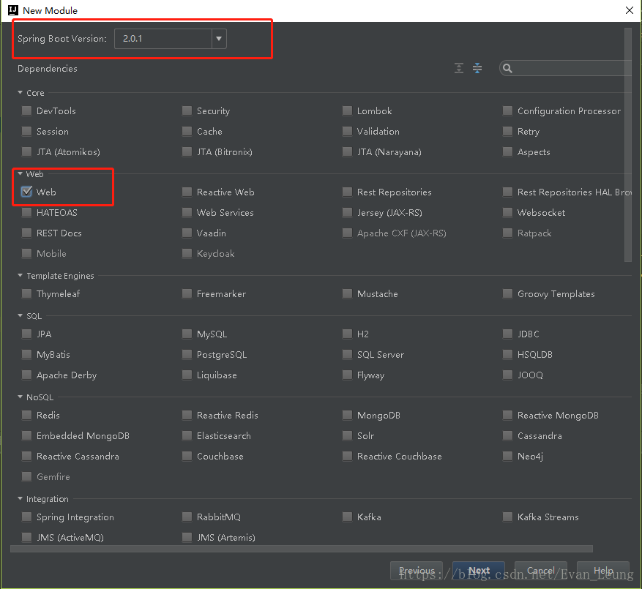Uncheck the Web dependency checkbox
This screenshot has width=642, height=589.
pyautogui.click(x=26, y=192)
